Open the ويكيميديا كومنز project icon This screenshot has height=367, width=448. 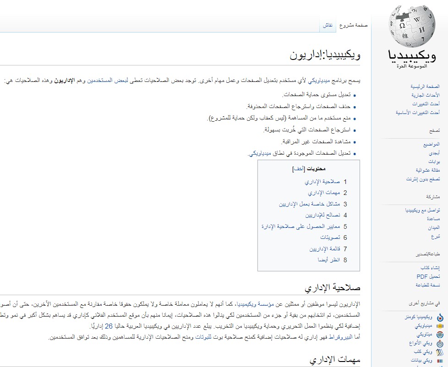[440, 317]
